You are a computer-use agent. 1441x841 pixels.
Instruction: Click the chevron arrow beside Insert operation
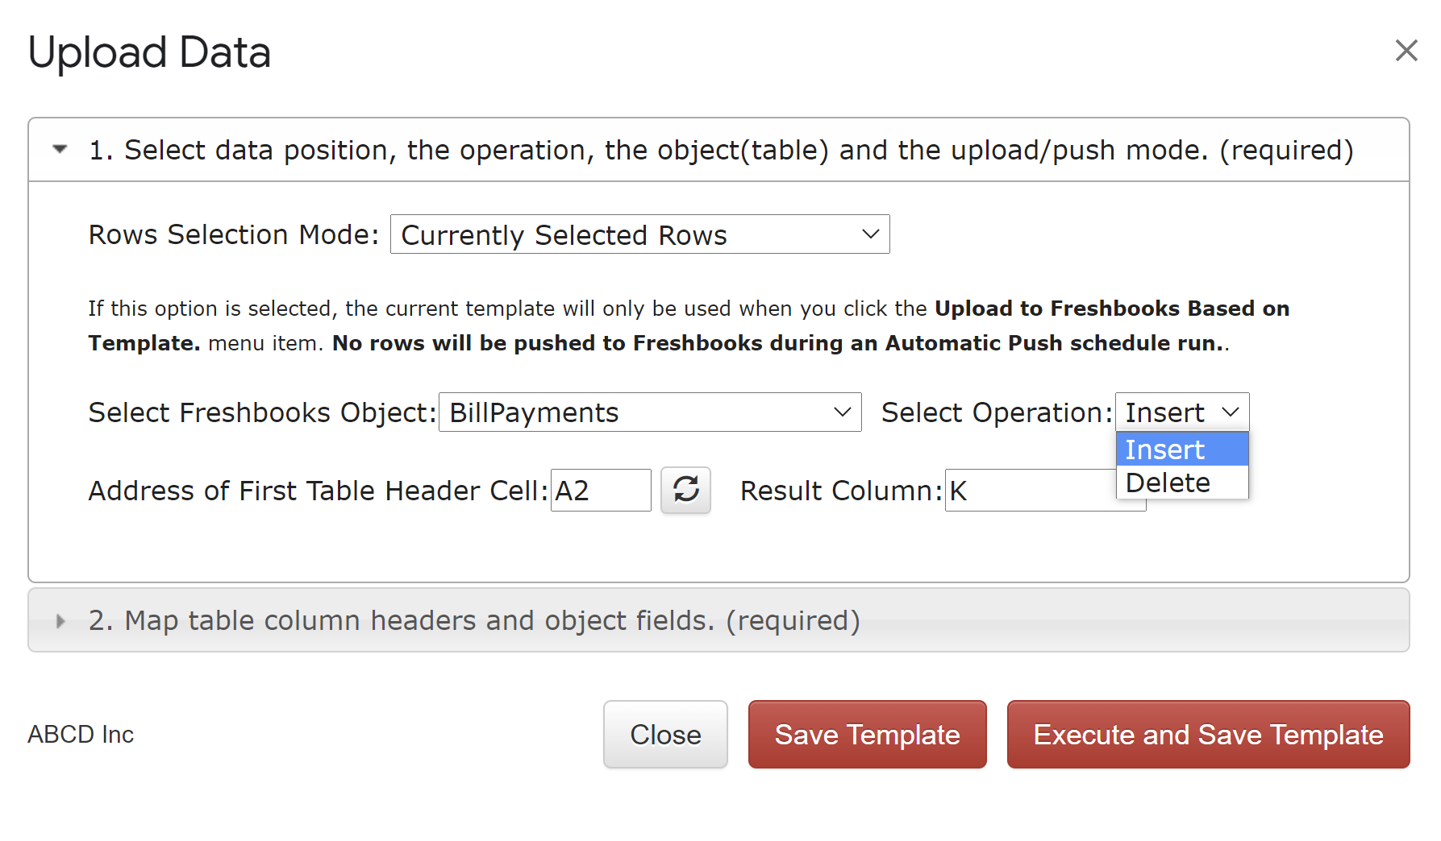click(x=1231, y=412)
